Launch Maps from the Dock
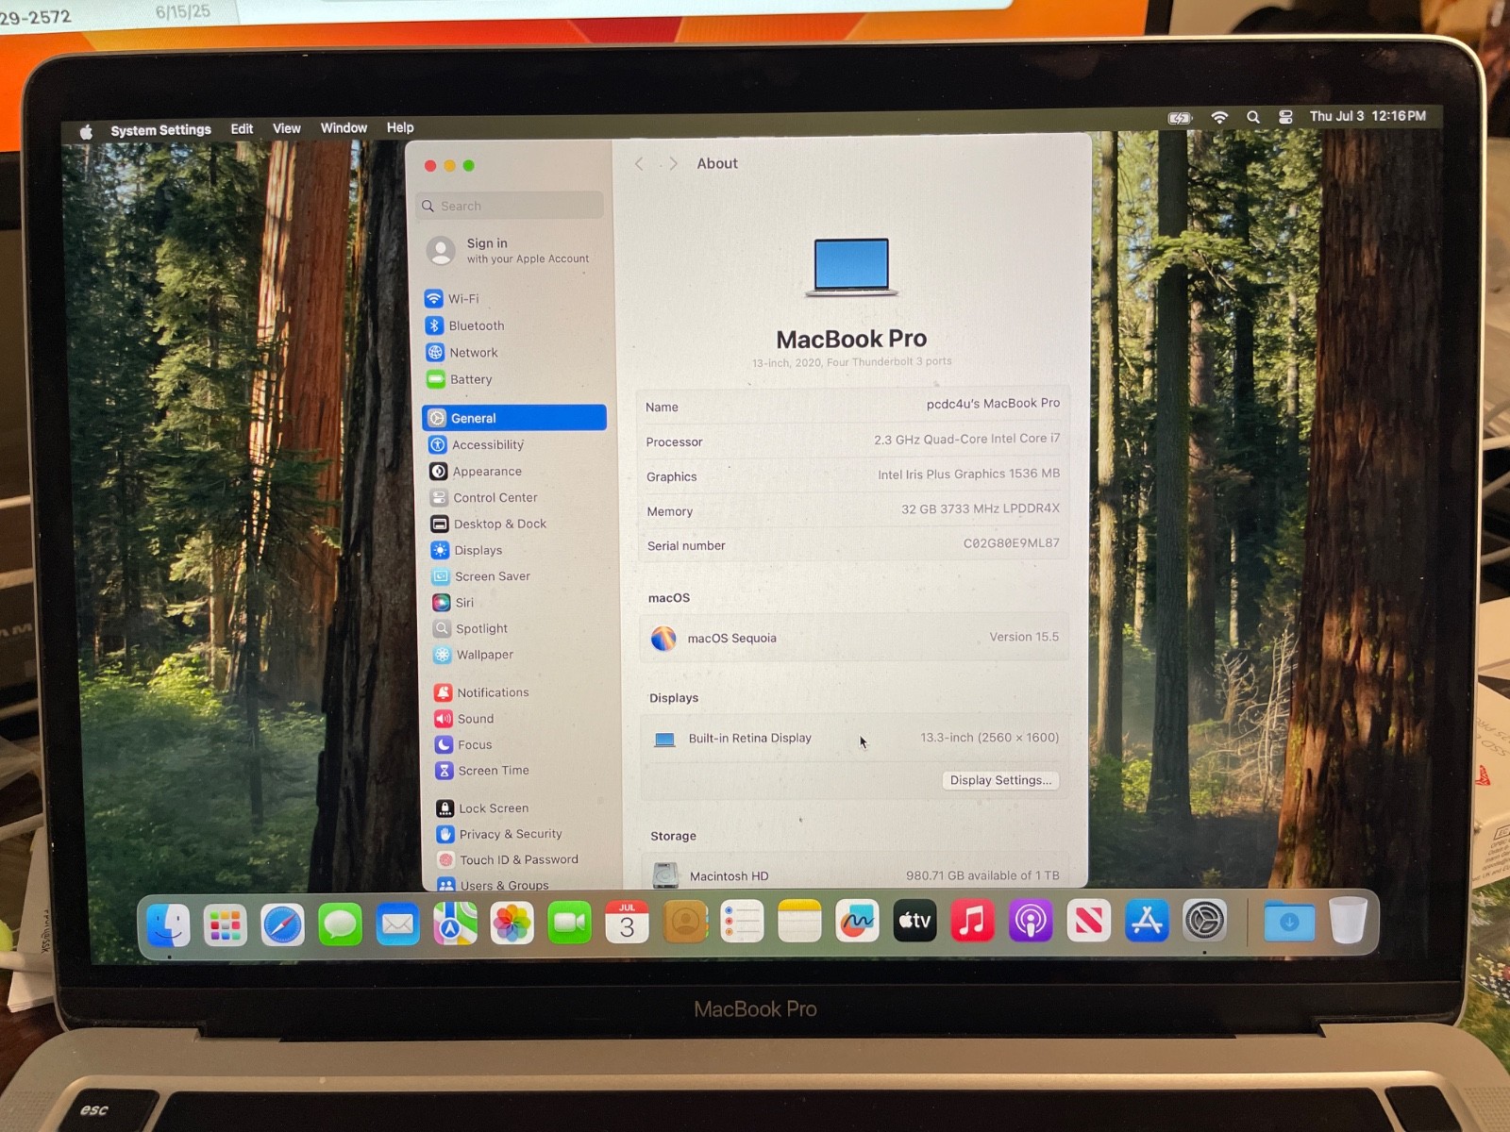 point(455,924)
